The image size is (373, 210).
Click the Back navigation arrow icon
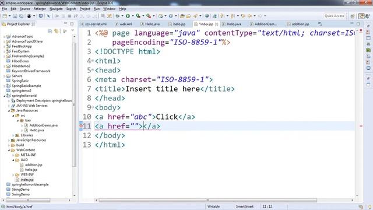249,16
